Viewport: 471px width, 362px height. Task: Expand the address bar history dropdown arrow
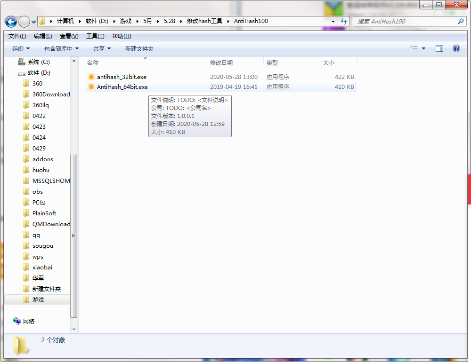[333, 21]
